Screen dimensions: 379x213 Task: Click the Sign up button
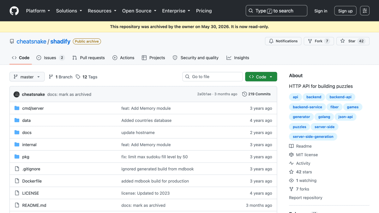tap(345, 11)
